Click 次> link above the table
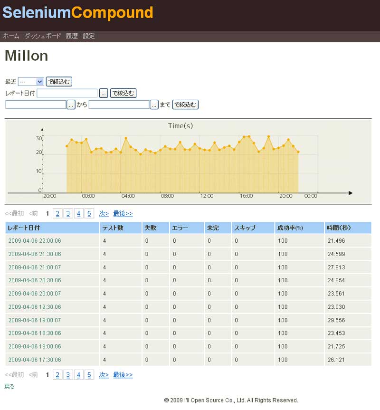The image size is (380, 410). click(x=104, y=214)
